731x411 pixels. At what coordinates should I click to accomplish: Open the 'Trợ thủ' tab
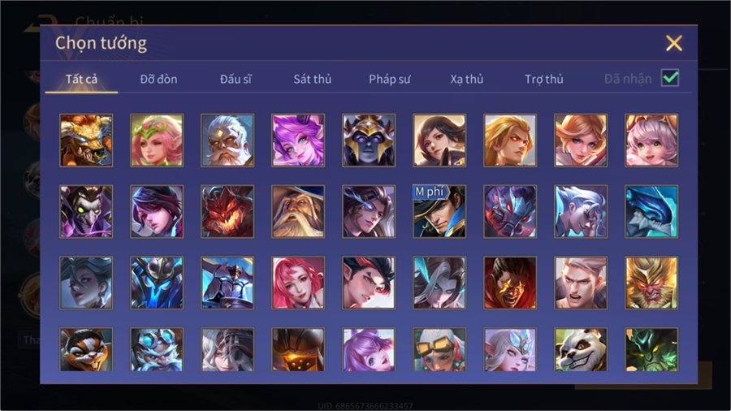[x=544, y=80]
